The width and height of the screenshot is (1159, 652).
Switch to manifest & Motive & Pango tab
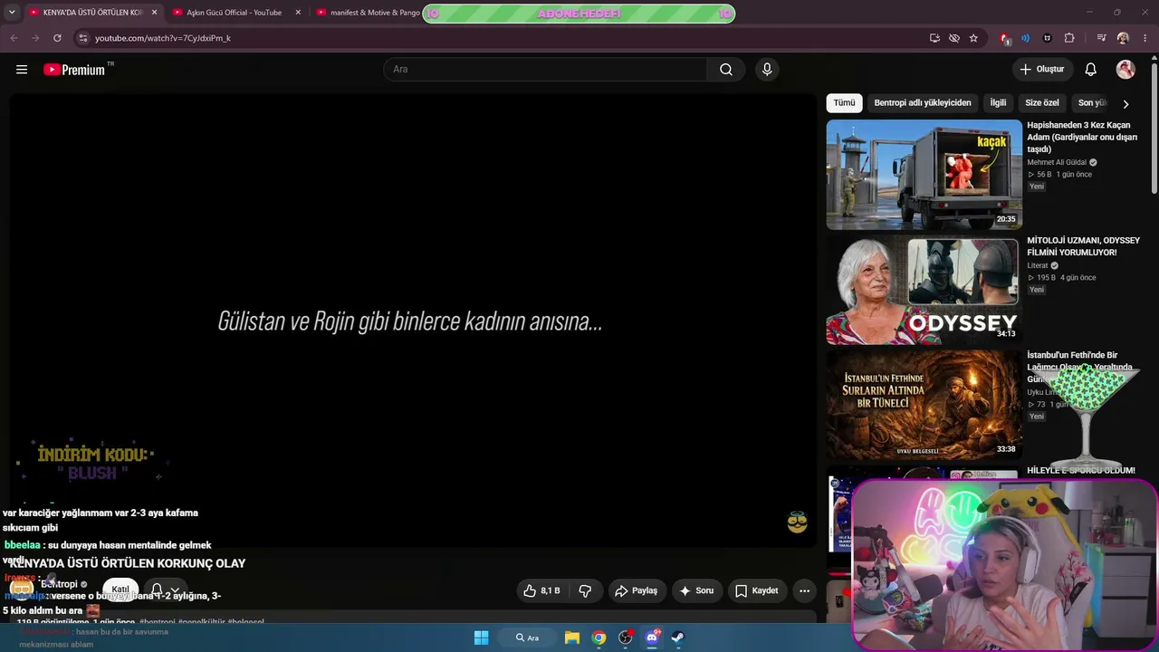pos(367,13)
